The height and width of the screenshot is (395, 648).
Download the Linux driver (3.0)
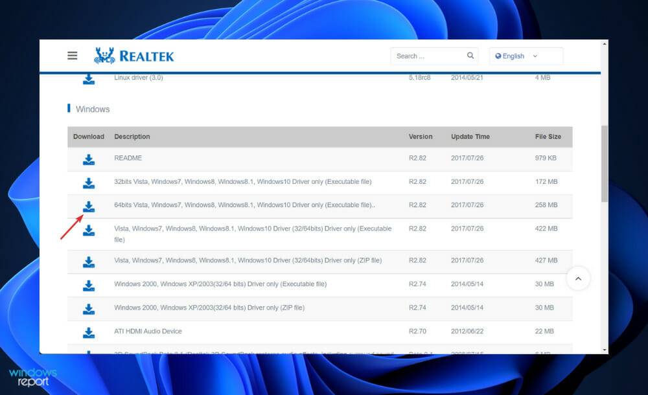88,78
